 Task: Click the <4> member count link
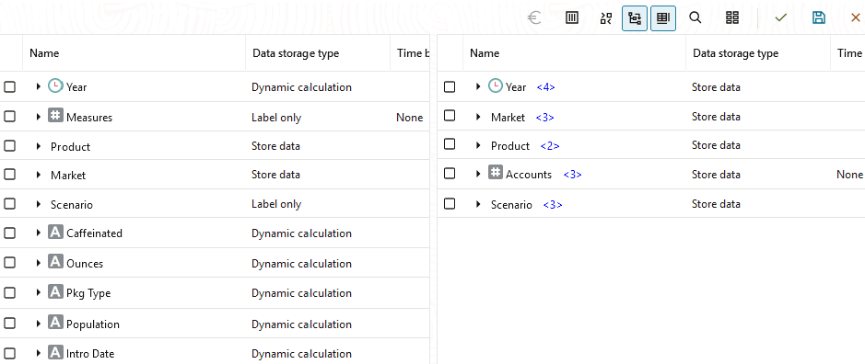(x=545, y=87)
